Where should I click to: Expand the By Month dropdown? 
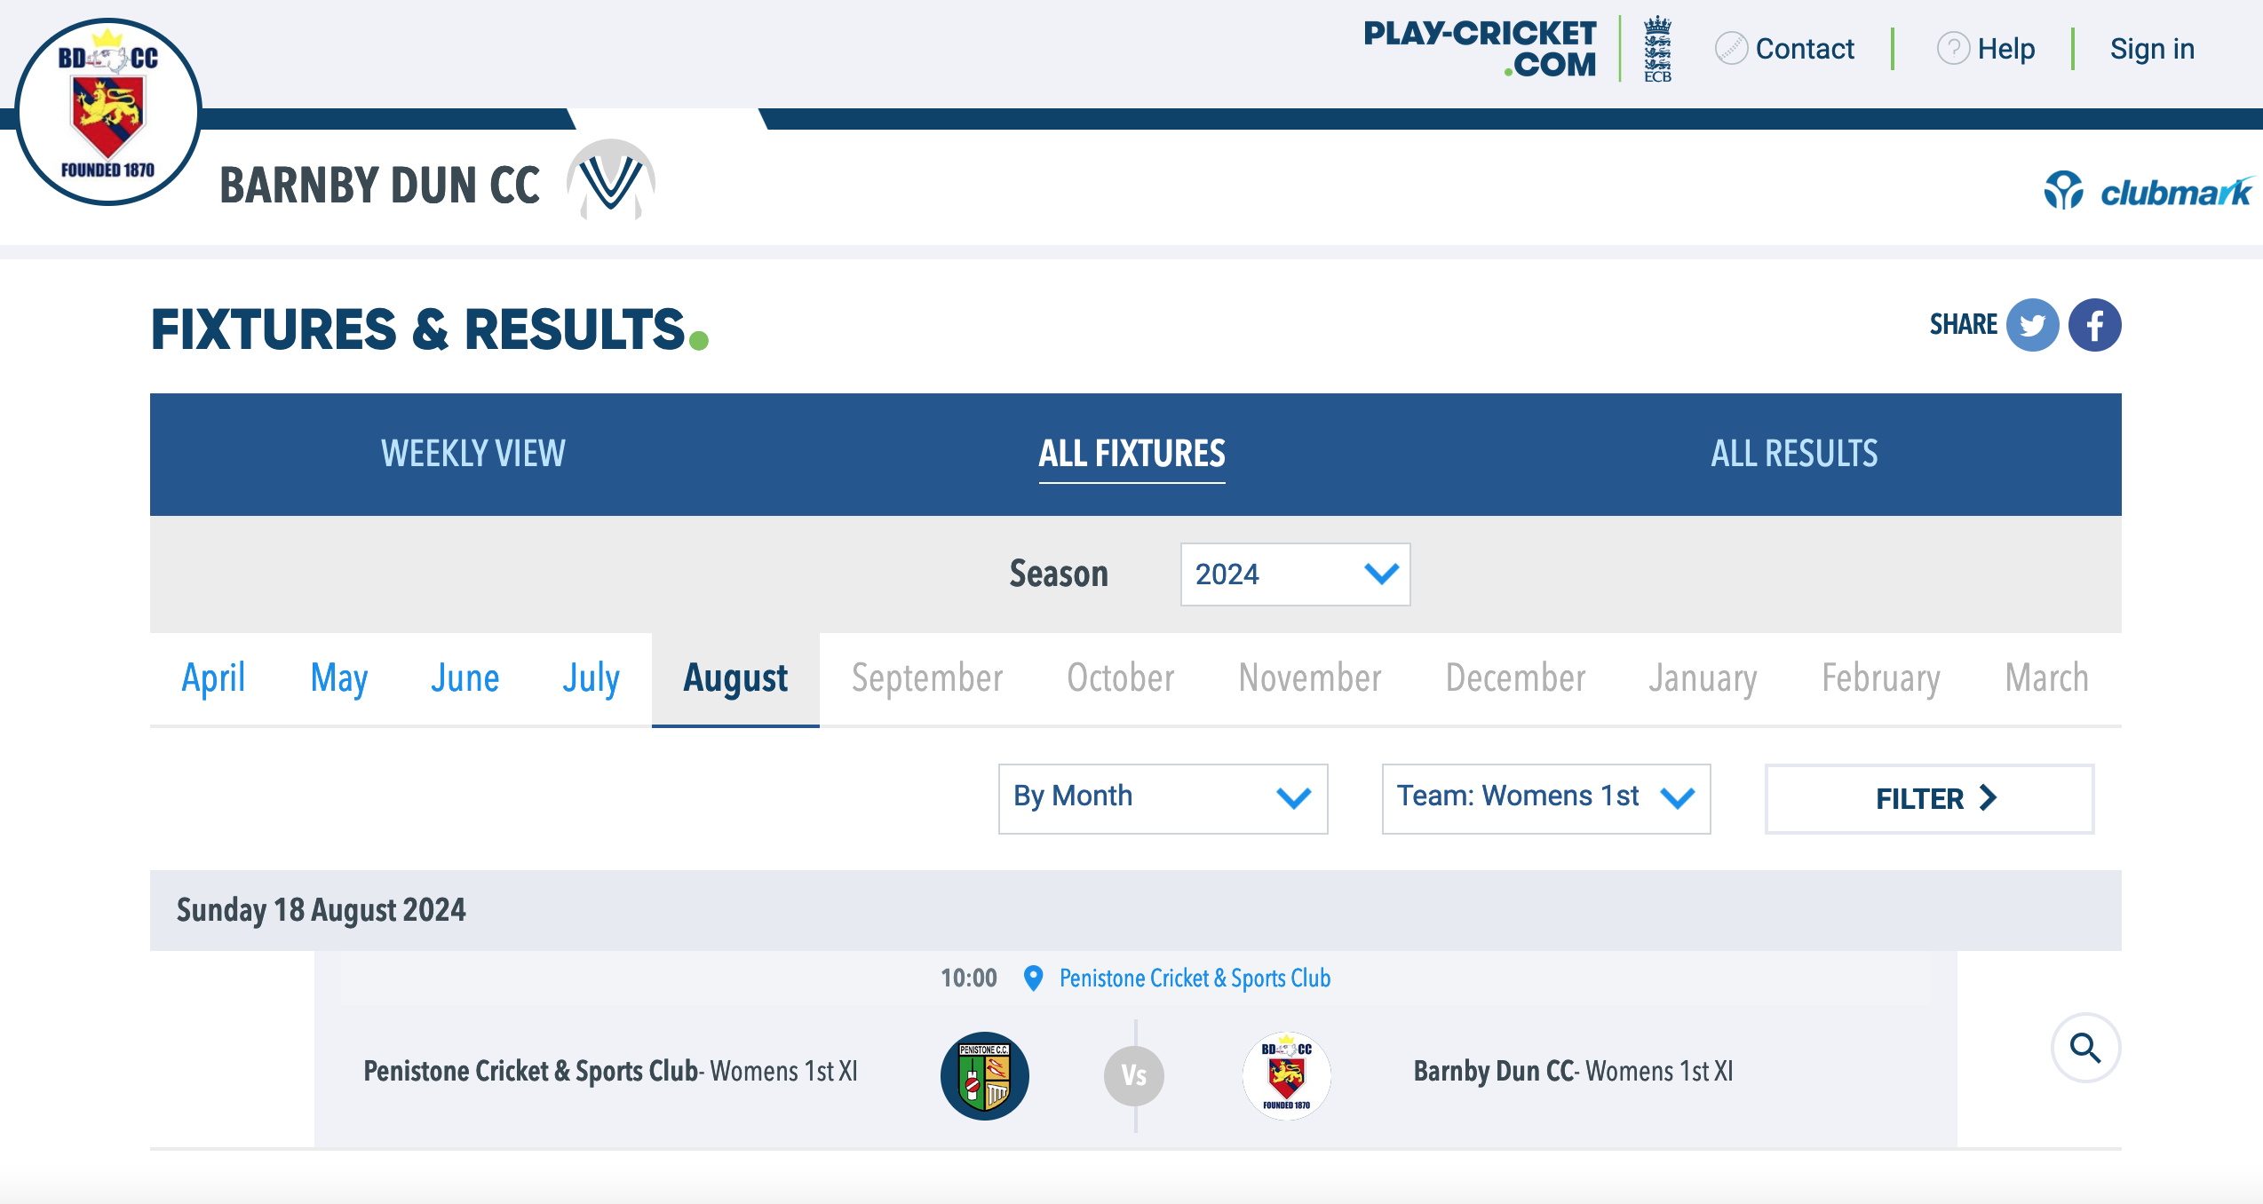[x=1162, y=797]
